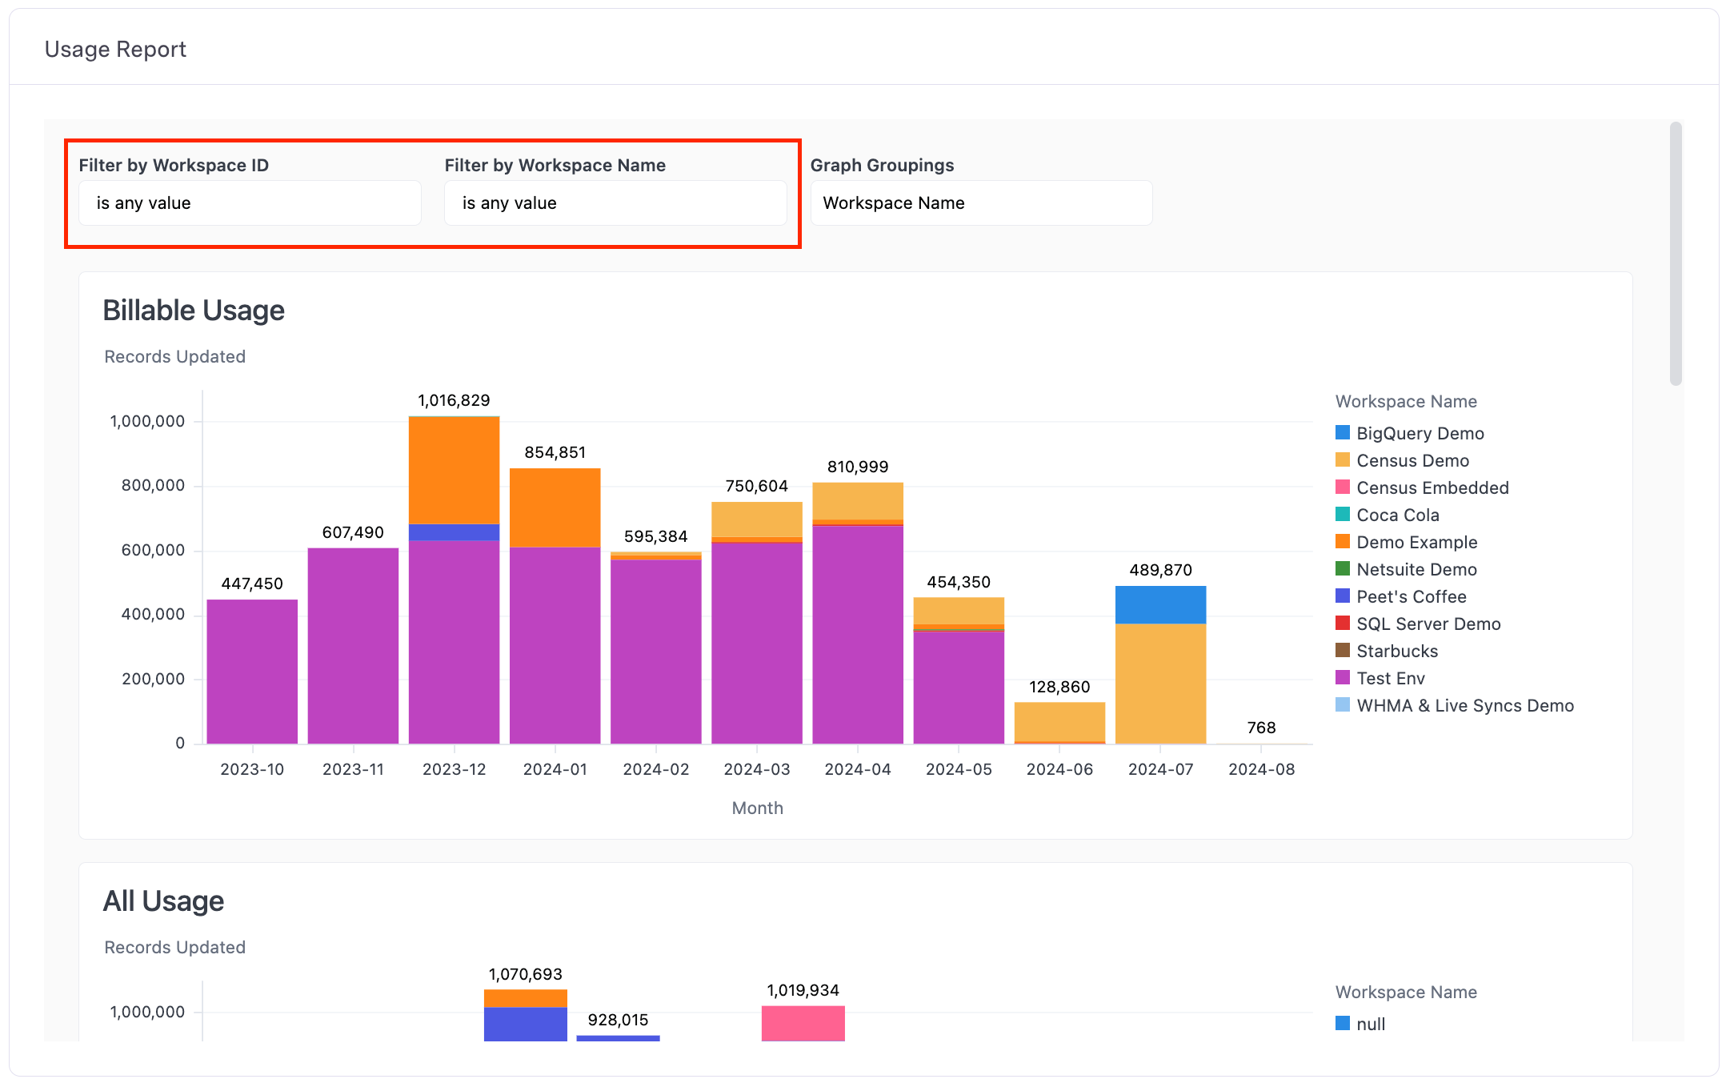Click WHMA & Live Syncs Demo legend item

tap(1464, 706)
